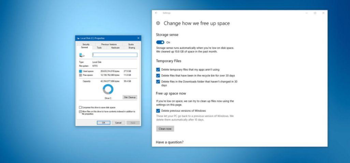The width and height of the screenshot is (350, 163).
Task: Click the back arrow in Settings window
Action: tap(156, 13)
